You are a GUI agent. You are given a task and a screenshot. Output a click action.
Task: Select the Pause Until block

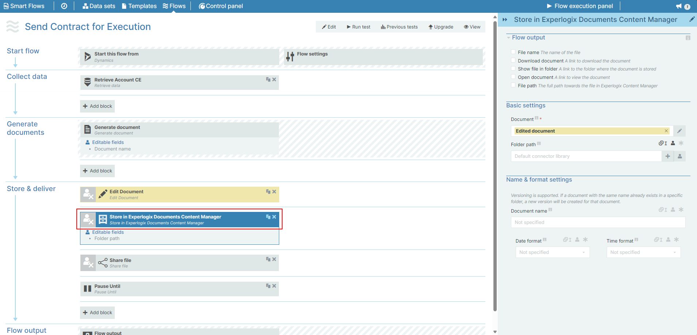(x=179, y=289)
